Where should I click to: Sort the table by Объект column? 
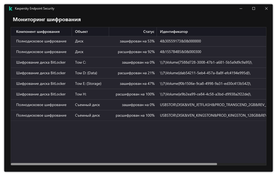pyautogui.click(x=81, y=32)
